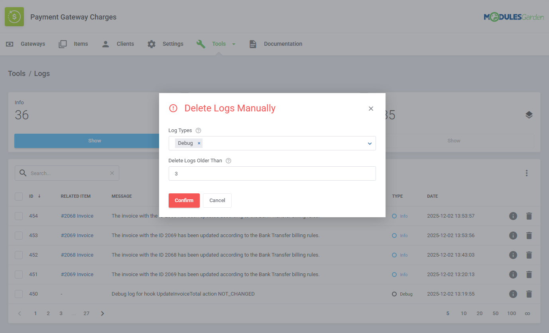Expand the Log Types dropdown
This screenshot has height=333, width=549.
(370, 143)
